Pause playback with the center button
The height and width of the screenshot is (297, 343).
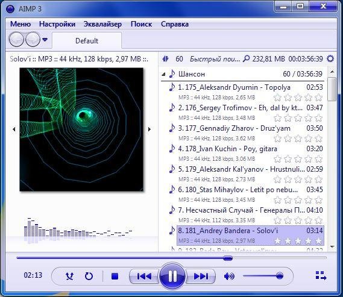point(172,276)
